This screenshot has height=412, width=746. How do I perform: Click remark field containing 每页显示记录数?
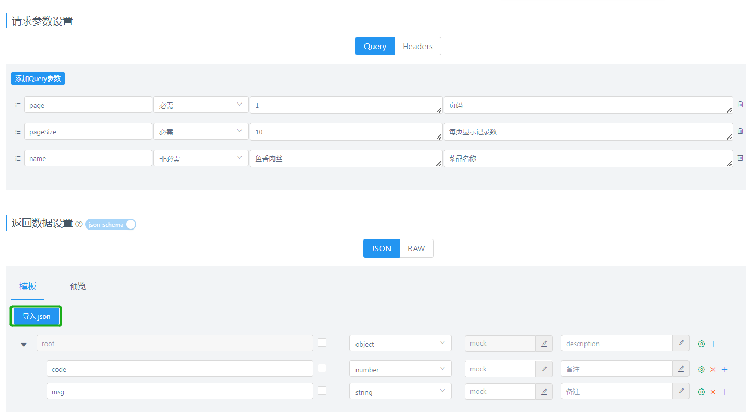pos(589,131)
